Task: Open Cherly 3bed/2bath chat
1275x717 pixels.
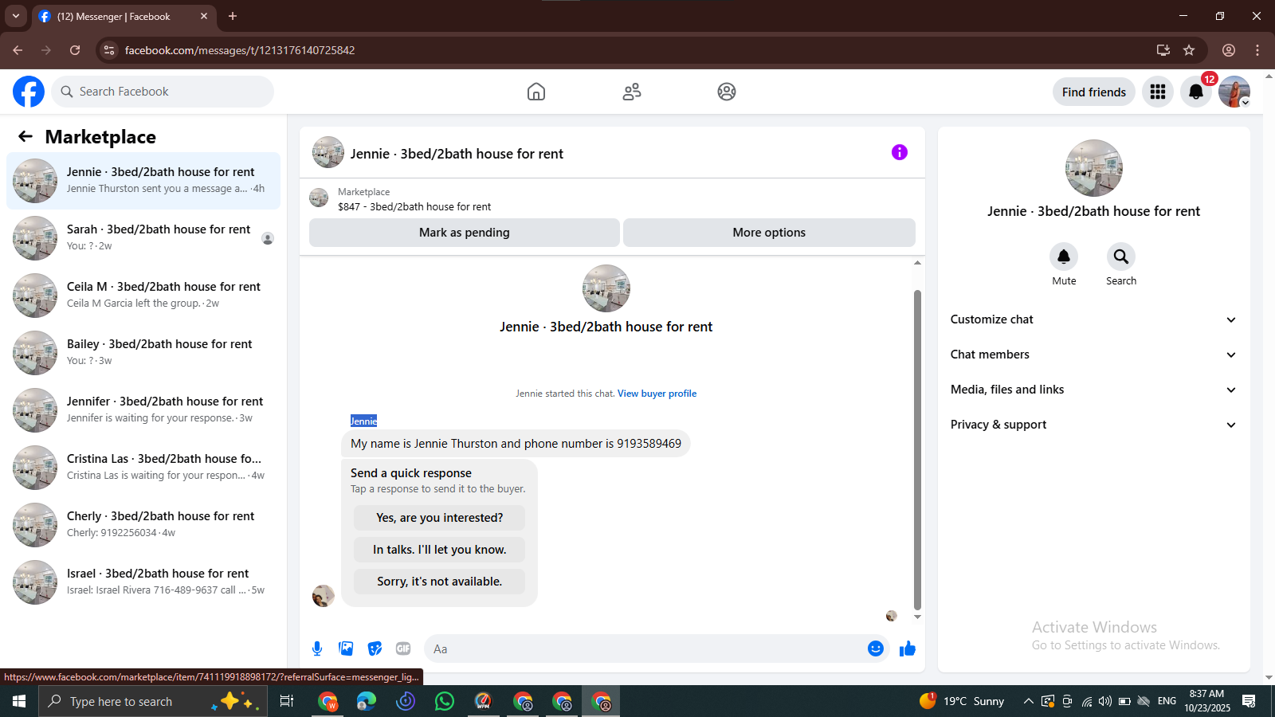Action: [x=143, y=525]
